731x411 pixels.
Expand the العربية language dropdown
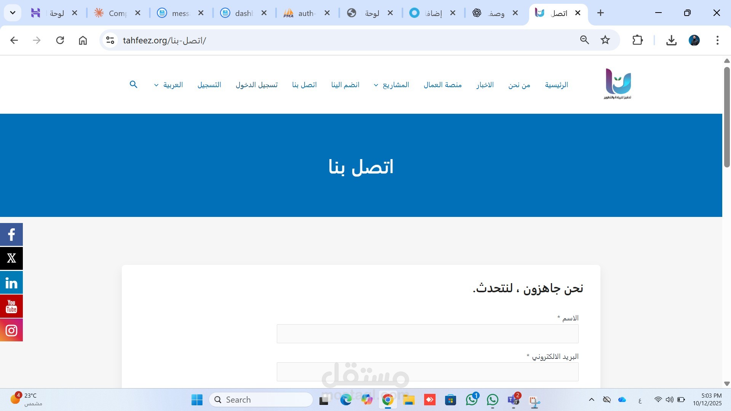coord(169,85)
